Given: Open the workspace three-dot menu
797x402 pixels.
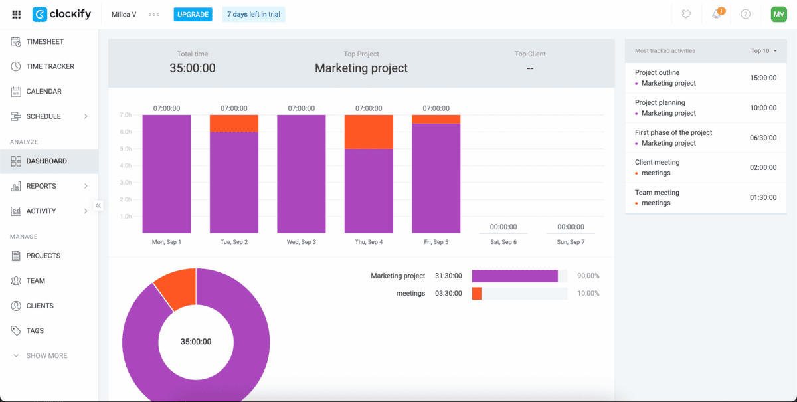Looking at the screenshot, I should coord(154,15).
